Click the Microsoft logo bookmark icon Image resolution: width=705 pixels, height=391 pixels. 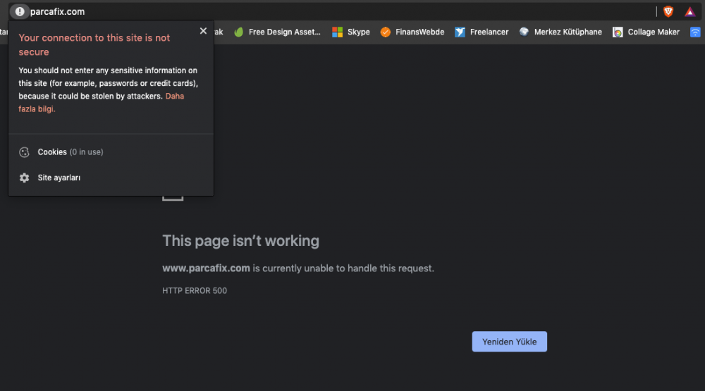coord(337,32)
